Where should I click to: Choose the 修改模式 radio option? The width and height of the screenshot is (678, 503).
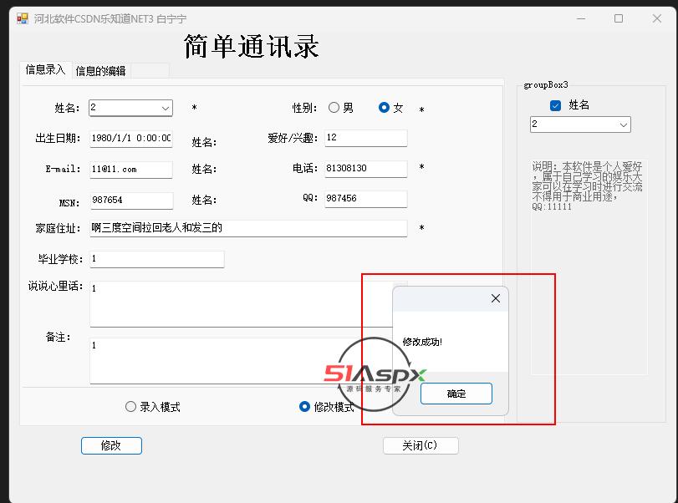[305, 407]
